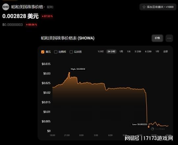The height and width of the screenshot is (145, 178).
Task: Choose the 3 分钟 chart range
Action: click(138, 51)
